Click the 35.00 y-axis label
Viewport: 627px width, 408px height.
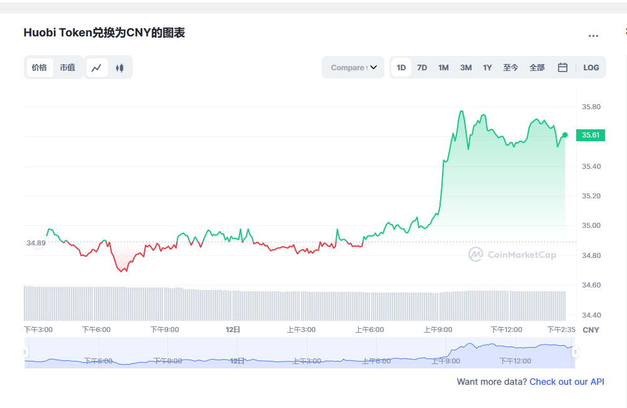(x=591, y=225)
